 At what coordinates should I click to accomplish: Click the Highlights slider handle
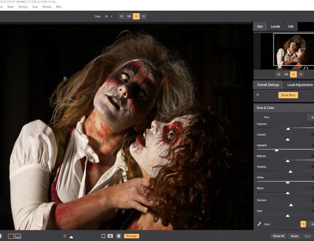pos(277,150)
